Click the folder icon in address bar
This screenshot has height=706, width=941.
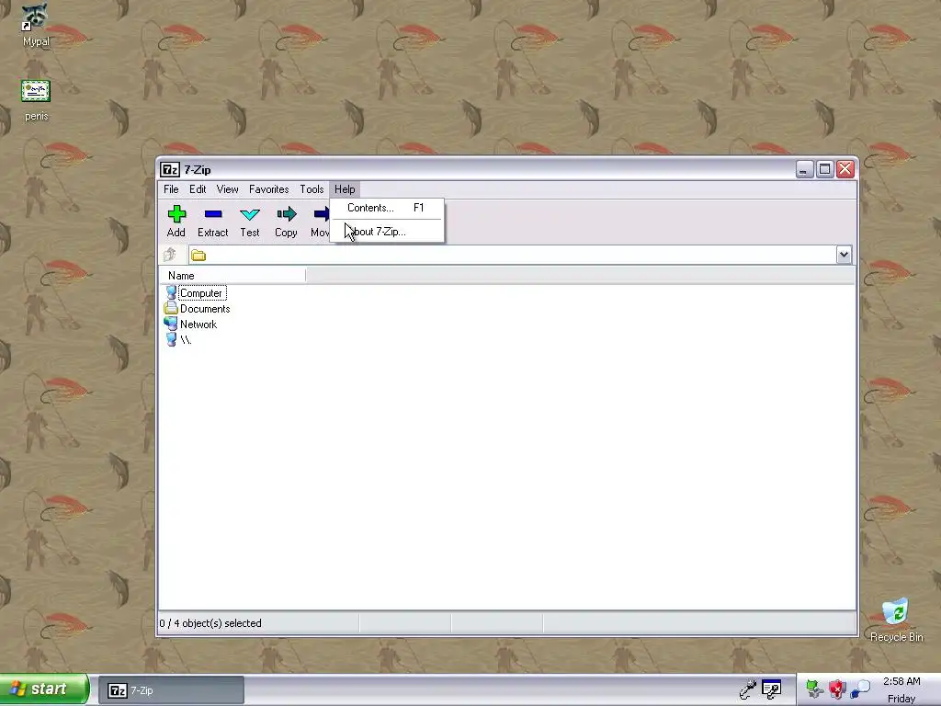point(198,256)
